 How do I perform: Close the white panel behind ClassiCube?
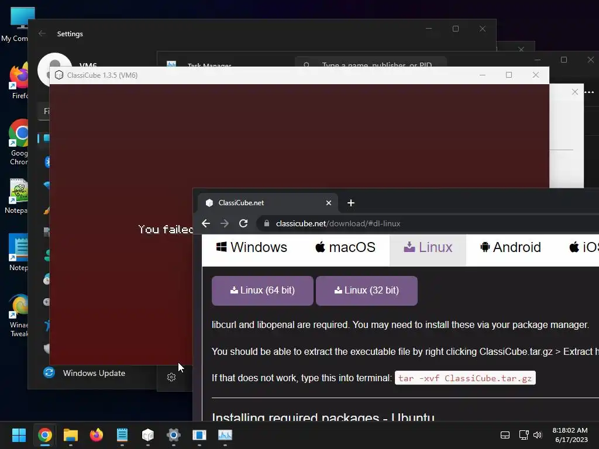[x=574, y=92]
